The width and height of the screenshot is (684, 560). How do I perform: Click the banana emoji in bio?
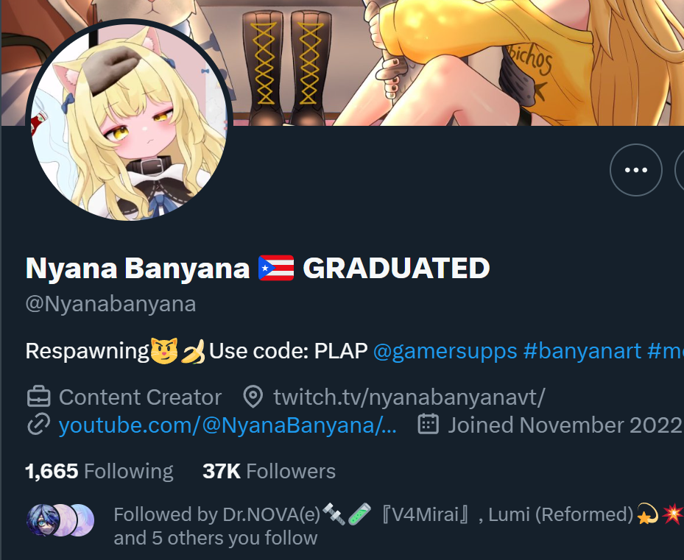pos(194,352)
